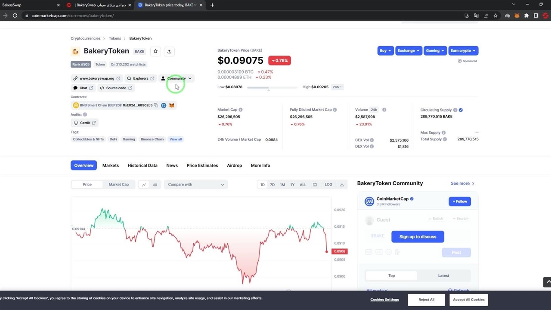Copy the BEP20 contract address

point(156,105)
